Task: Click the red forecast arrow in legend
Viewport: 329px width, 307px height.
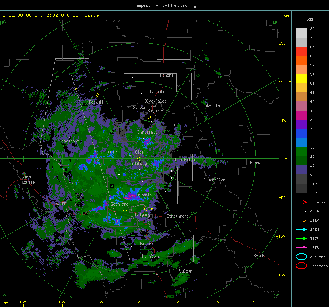Action: click(x=301, y=202)
